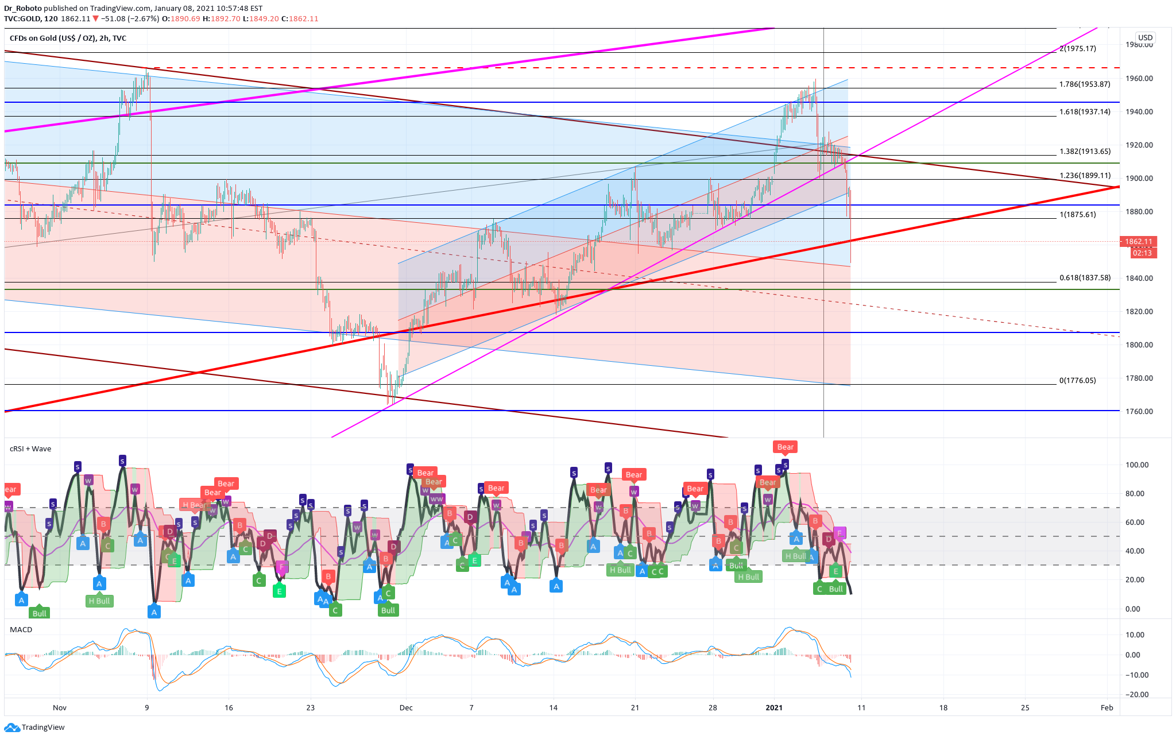Select the Fibonacci label 1(1875.61)
The height and width of the screenshot is (739, 1176).
tap(1078, 215)
